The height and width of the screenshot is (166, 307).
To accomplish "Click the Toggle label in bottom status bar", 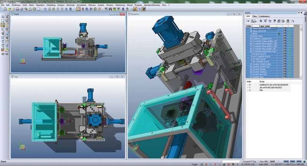I will coord(195,164).
